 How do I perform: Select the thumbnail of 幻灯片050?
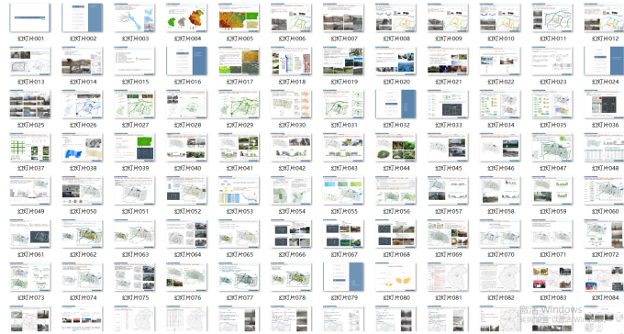[83, 190]
